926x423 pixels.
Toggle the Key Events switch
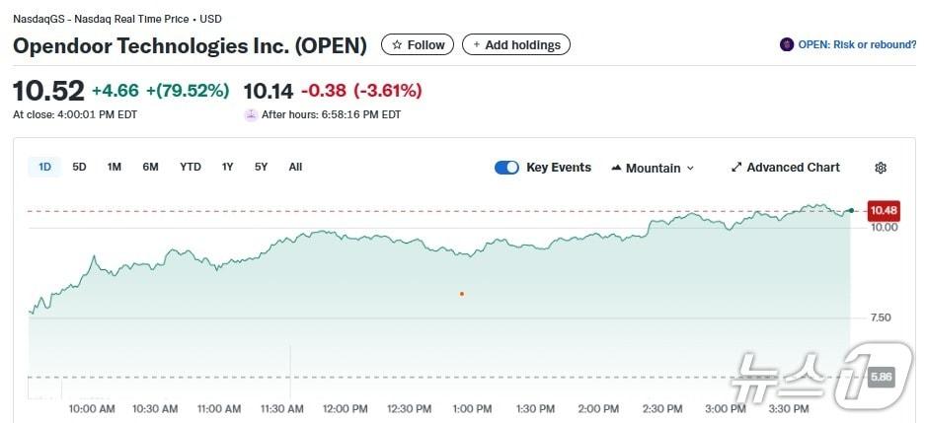tap(506, 168)
